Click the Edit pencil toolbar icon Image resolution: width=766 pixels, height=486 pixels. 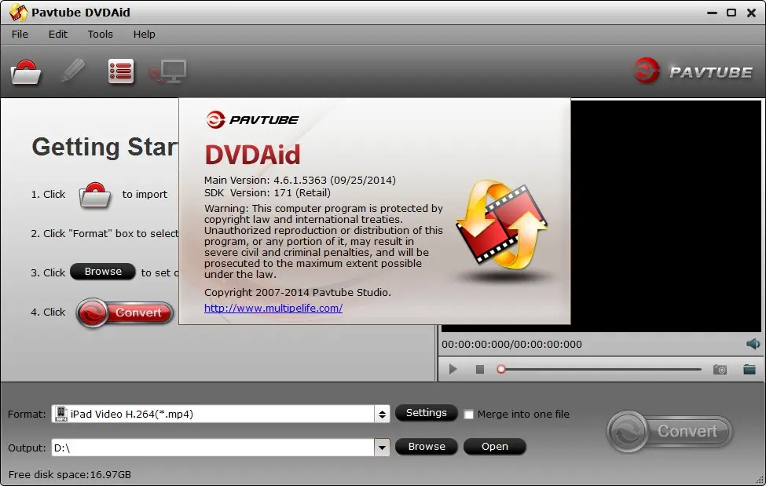tap(73, 71)
